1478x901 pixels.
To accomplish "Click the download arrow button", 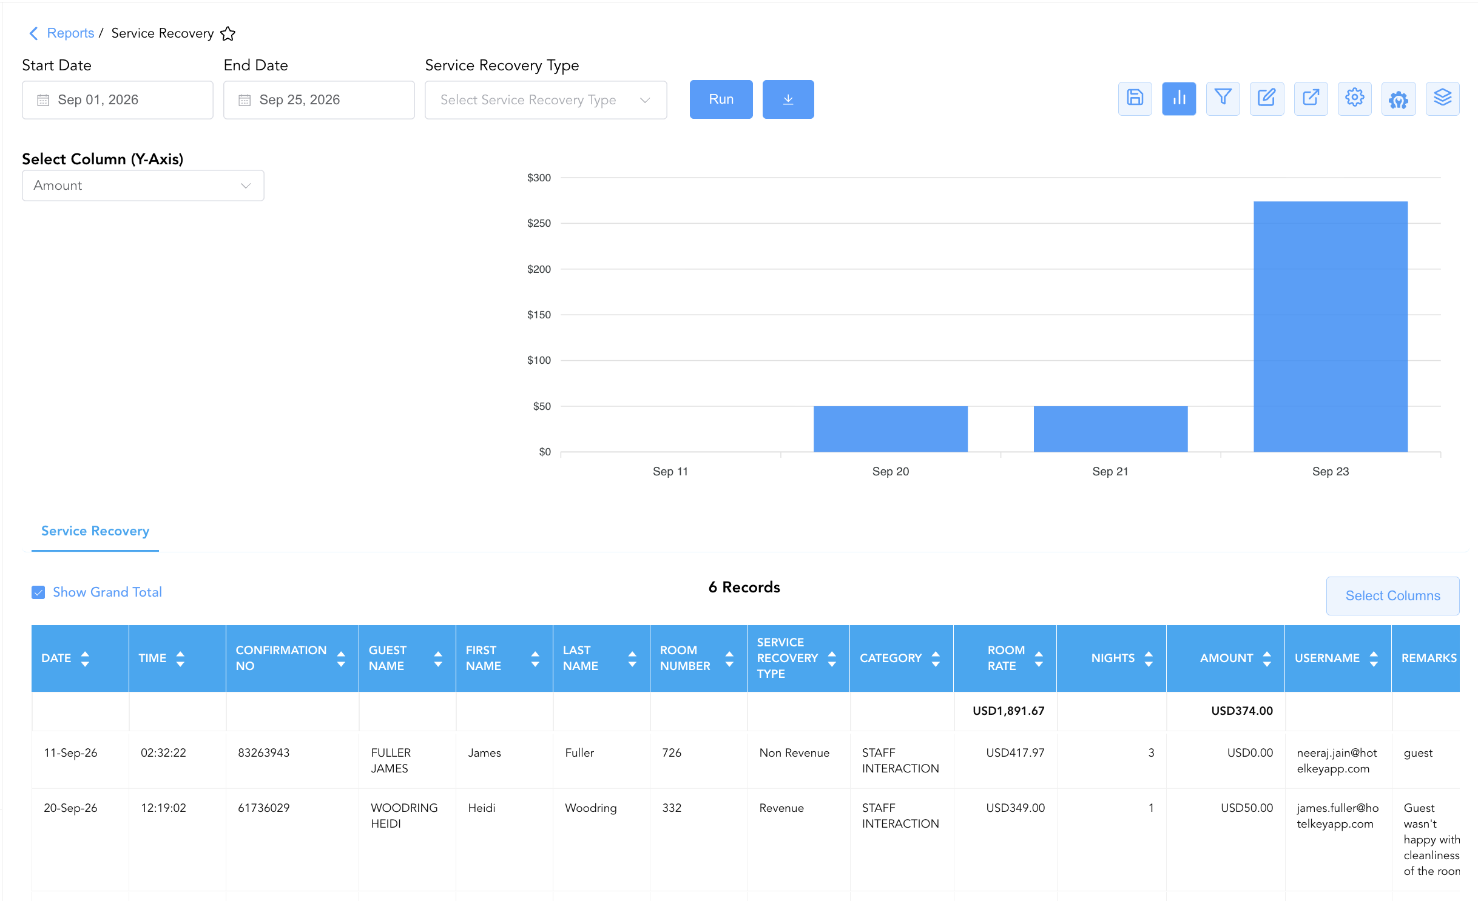I will click(788, 99).
